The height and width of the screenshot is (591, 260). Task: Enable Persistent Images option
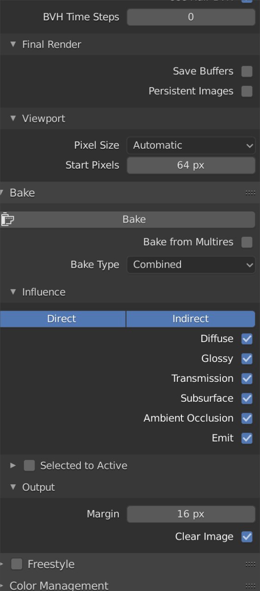tap(247, 91)
